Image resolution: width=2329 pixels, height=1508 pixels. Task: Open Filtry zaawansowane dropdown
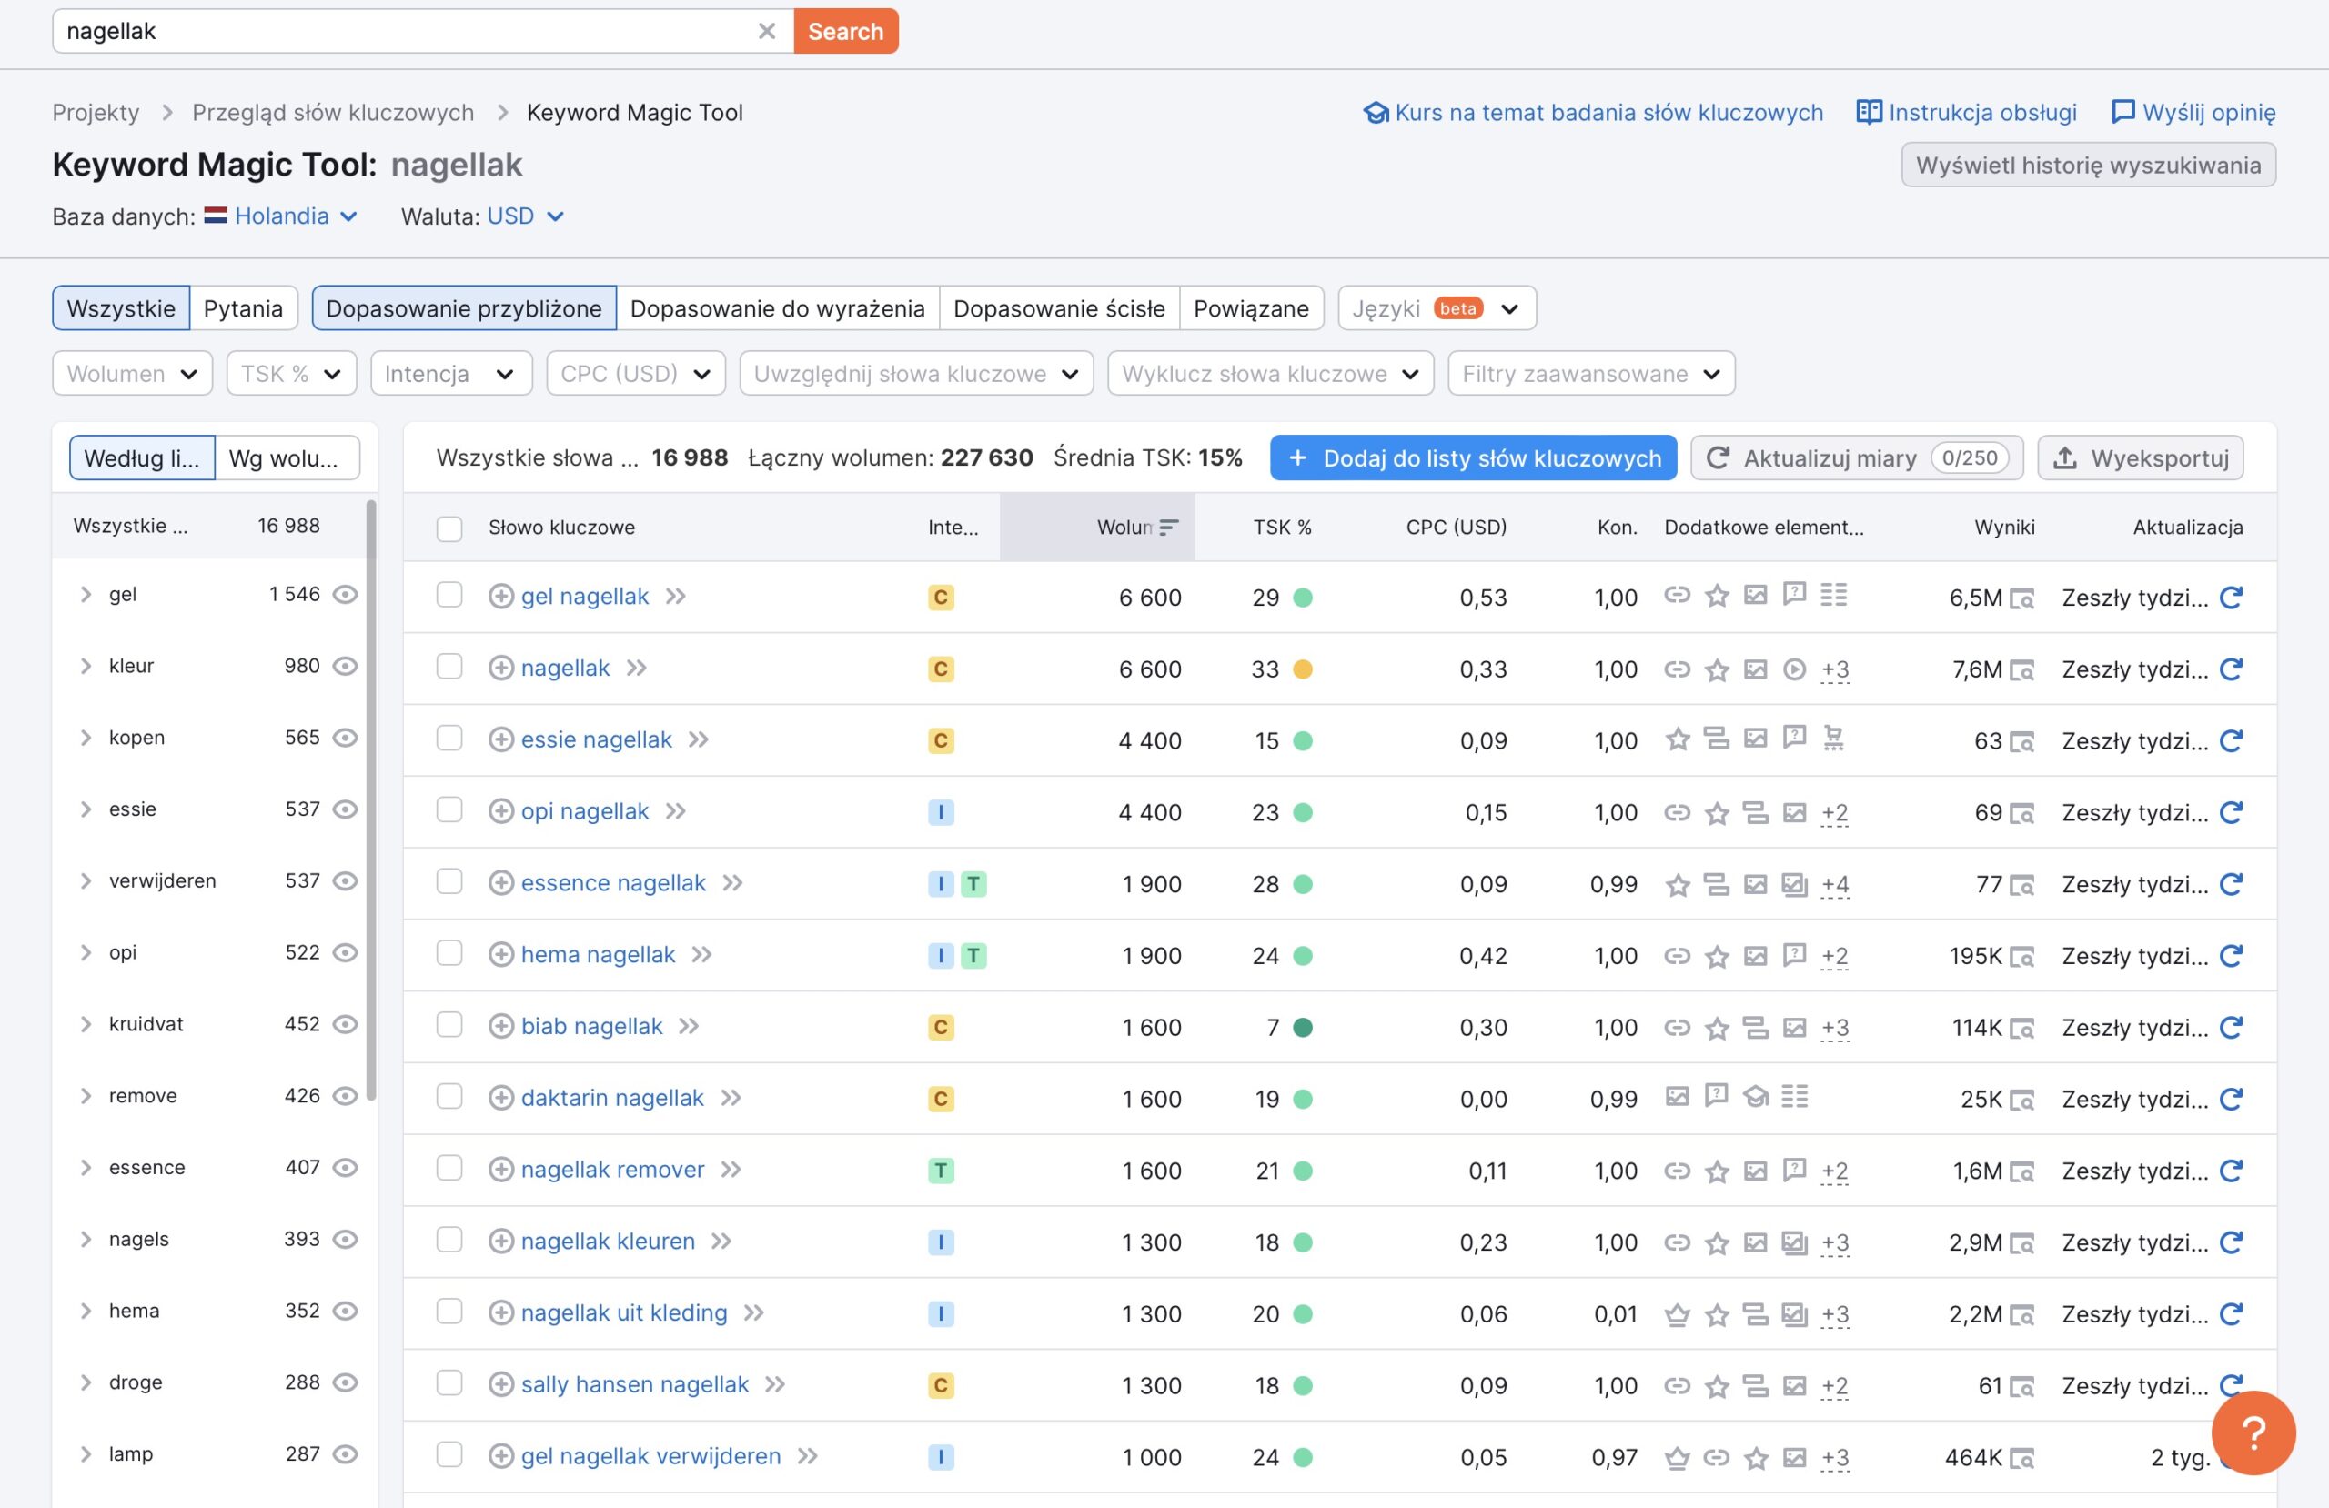click(x=1591, y=374)
